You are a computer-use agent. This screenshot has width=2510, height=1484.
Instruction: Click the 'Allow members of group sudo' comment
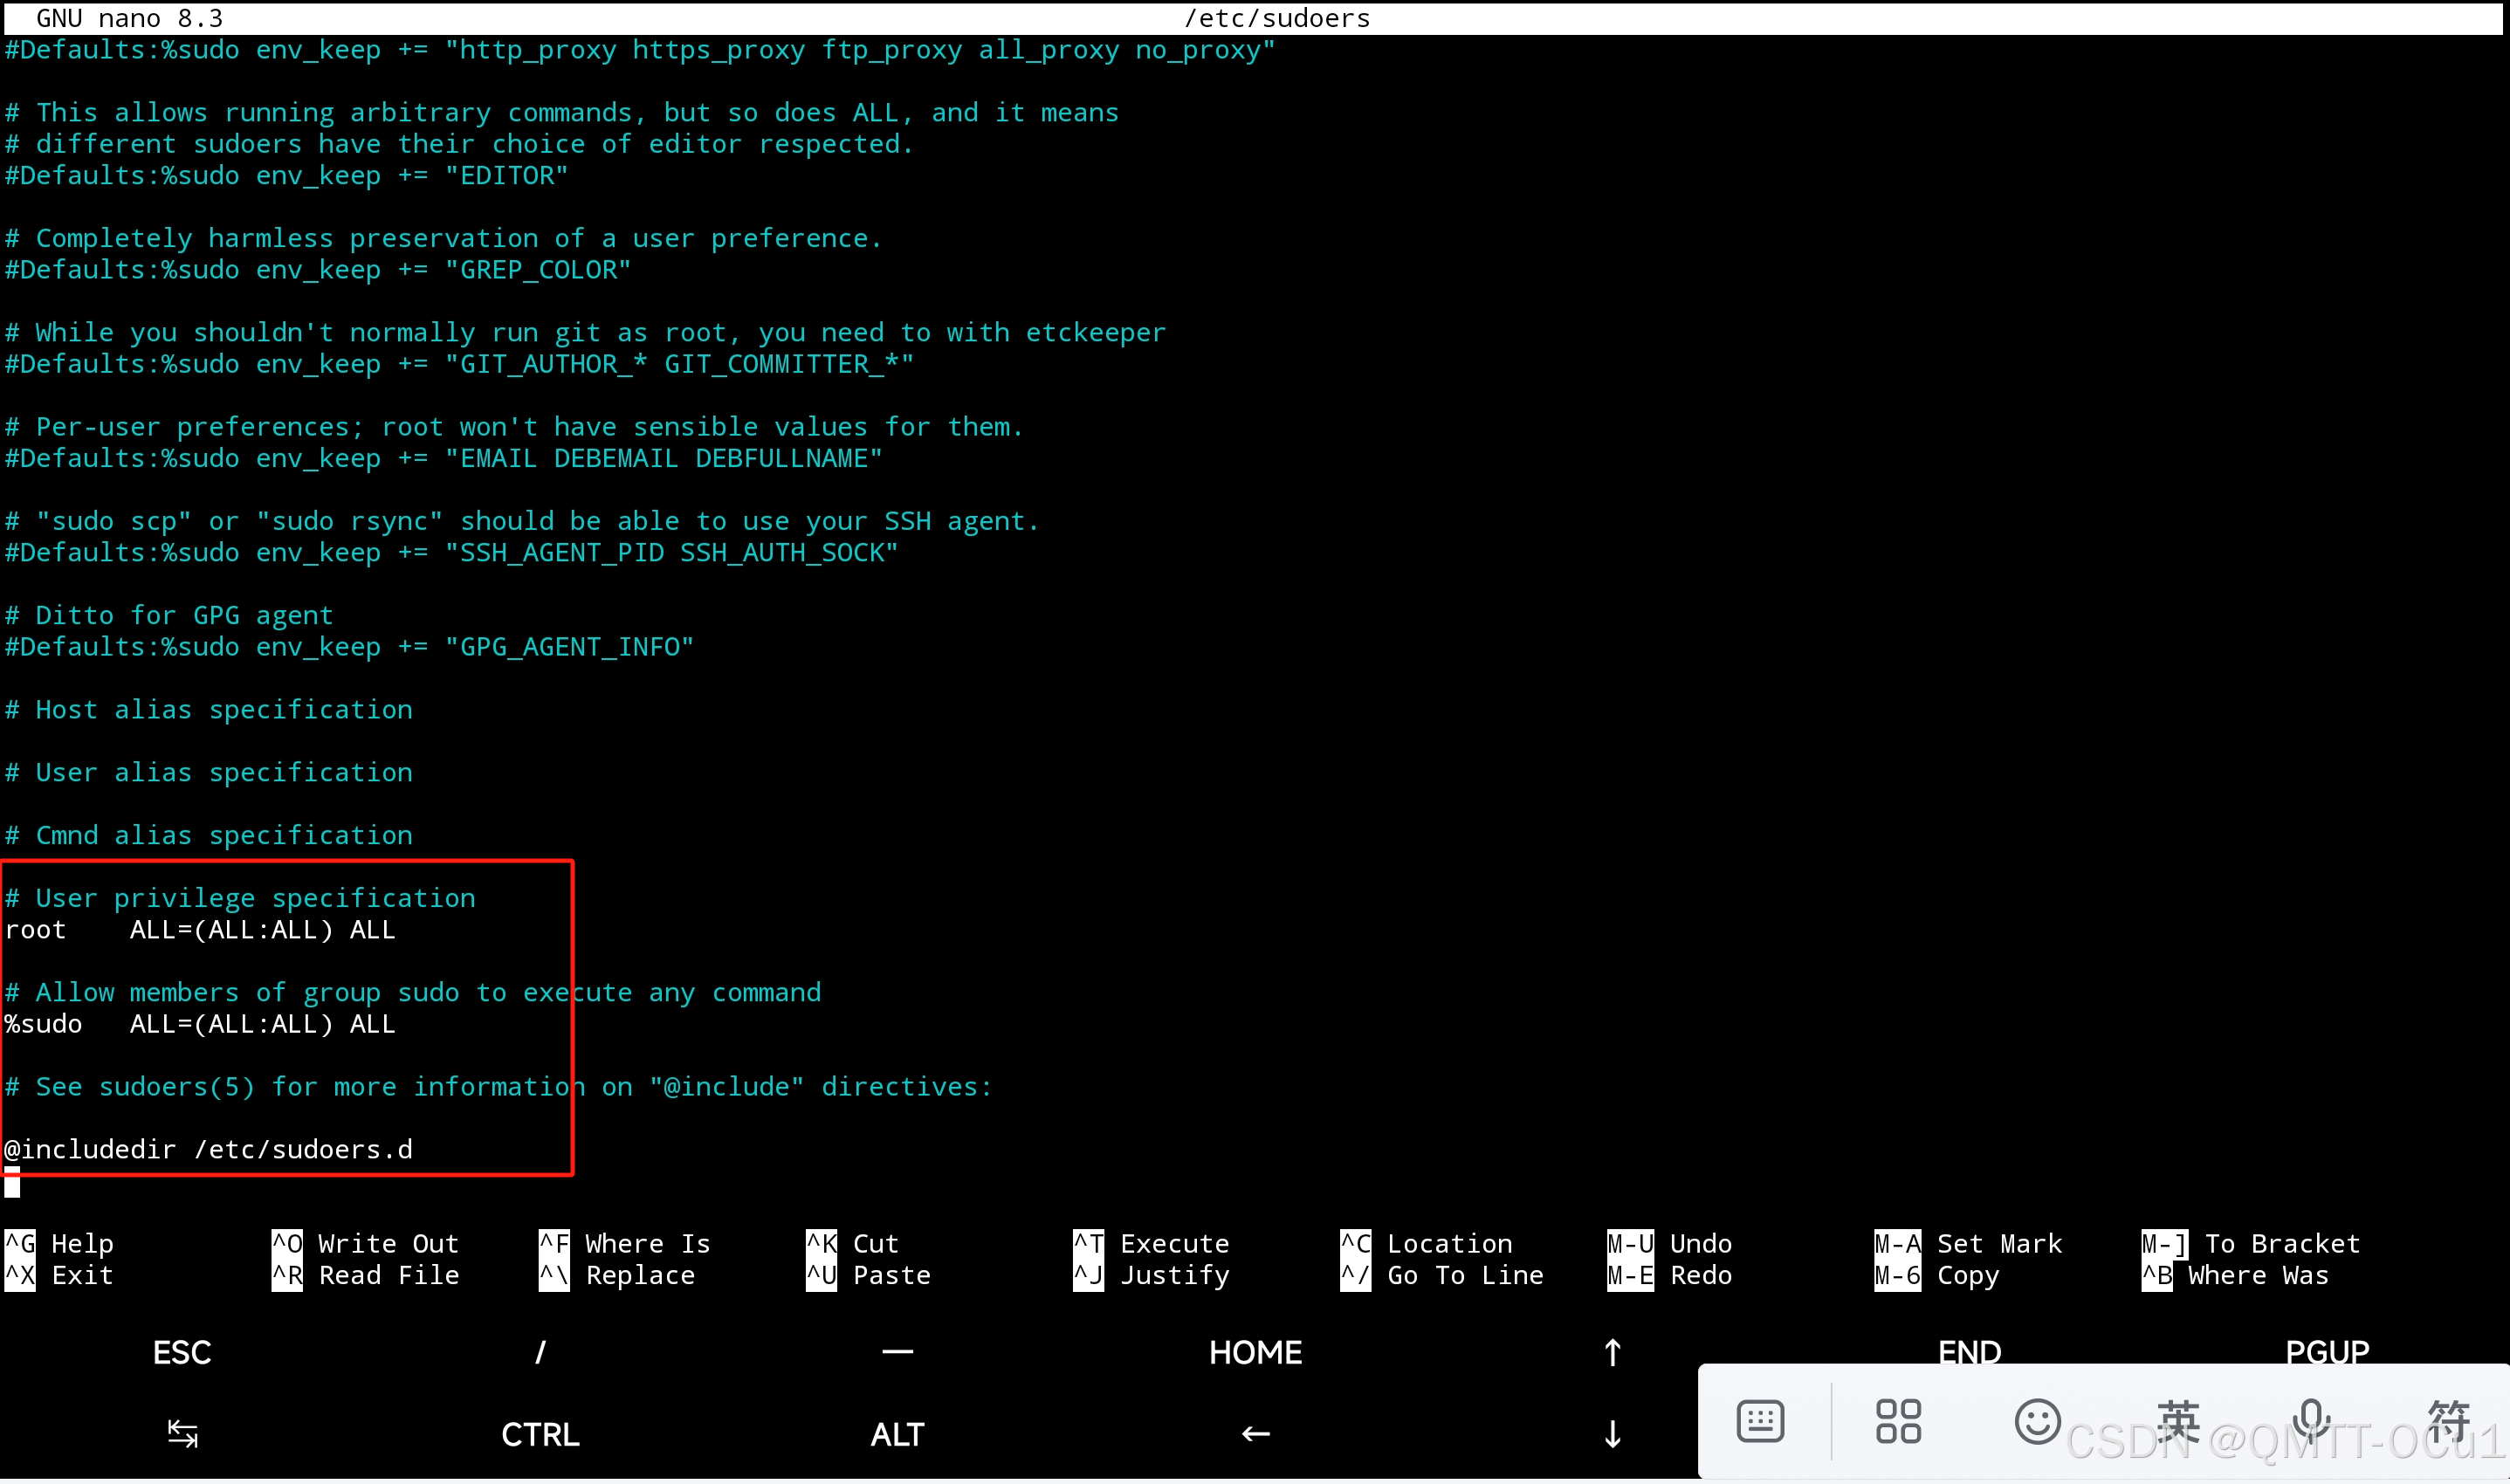[412, 993]
